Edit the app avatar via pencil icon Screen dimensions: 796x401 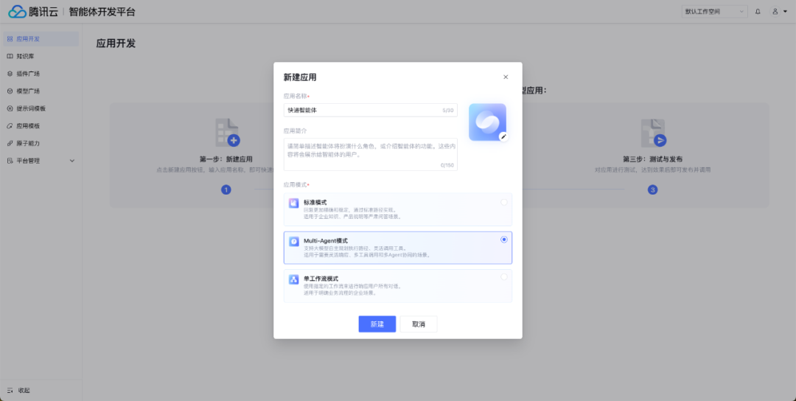(x=503, y=136)
